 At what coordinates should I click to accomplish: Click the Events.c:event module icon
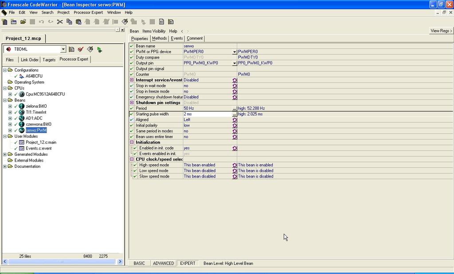point(22,148)
